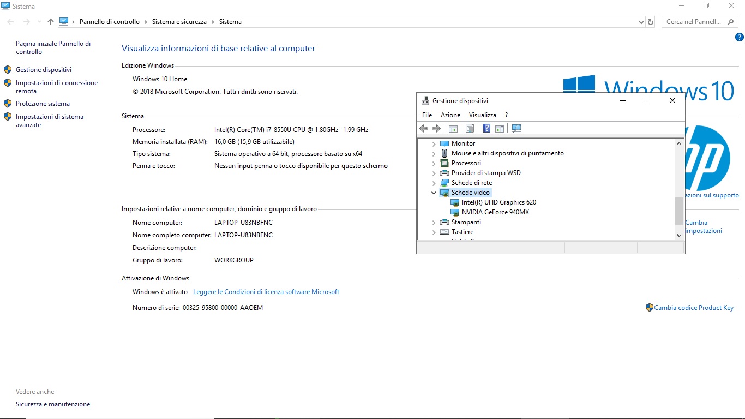Select the Provider di stampa WSD icon

pyautogui.click(x=444, y=173)
